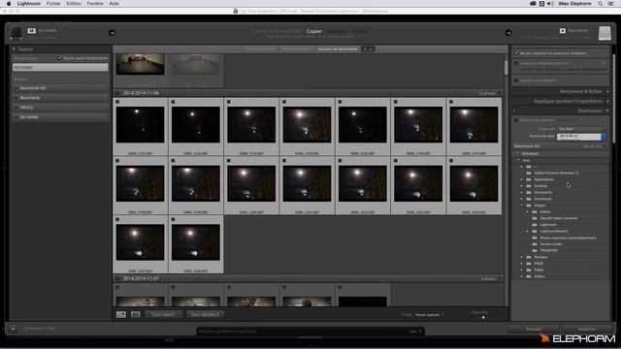The image size is (621, 349).
Task: Open the sort order dropdown Heure capture
Action: click(x=429, y=315)
